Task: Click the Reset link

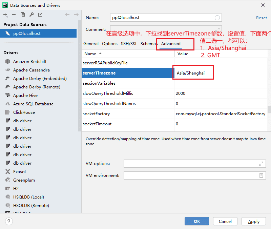Action: 261,18
